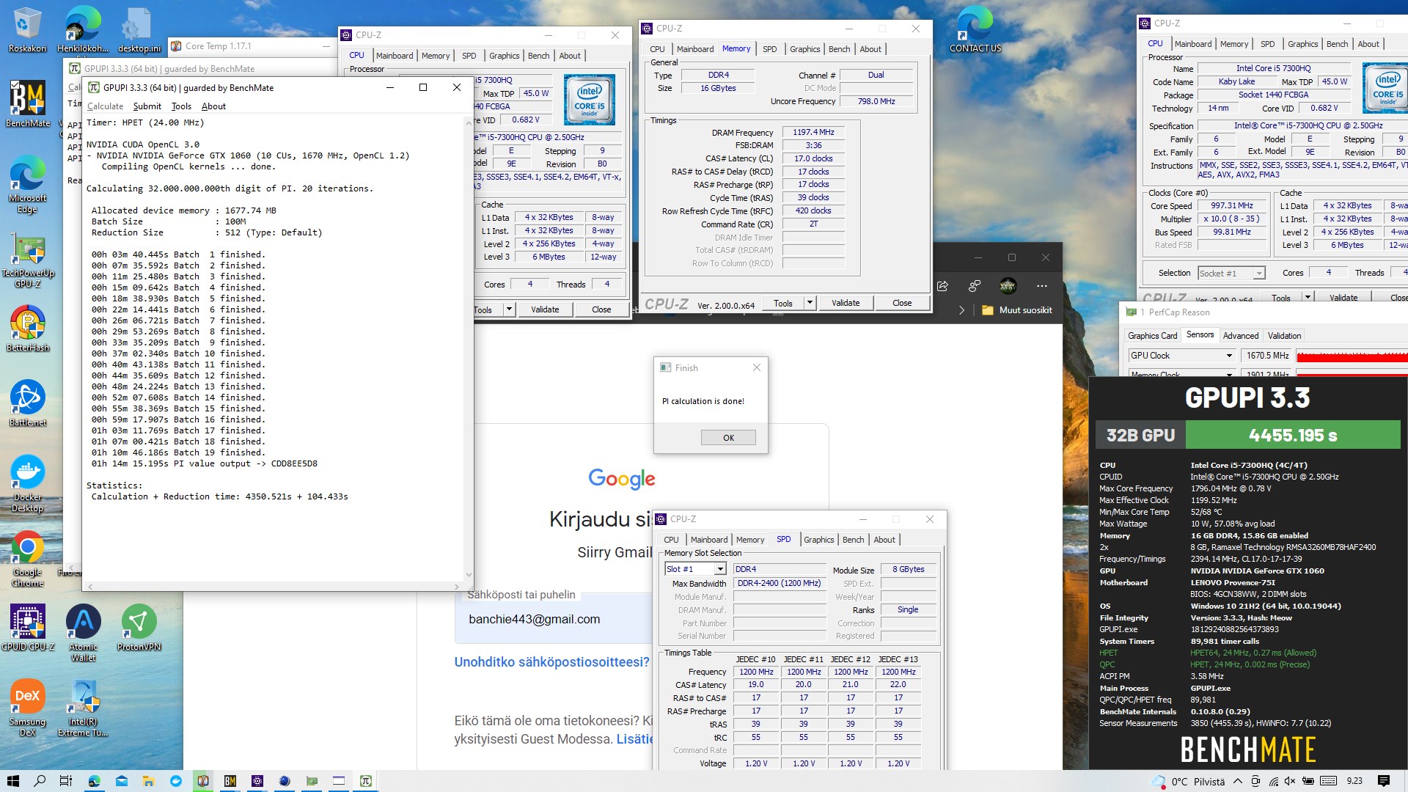Open Windows Start menu

pyautogui.click(x=12, y=781)
